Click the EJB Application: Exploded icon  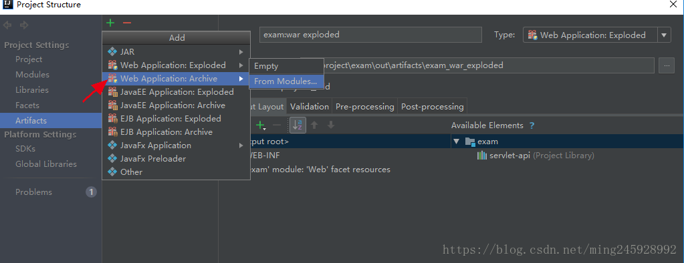pos(112,118)
